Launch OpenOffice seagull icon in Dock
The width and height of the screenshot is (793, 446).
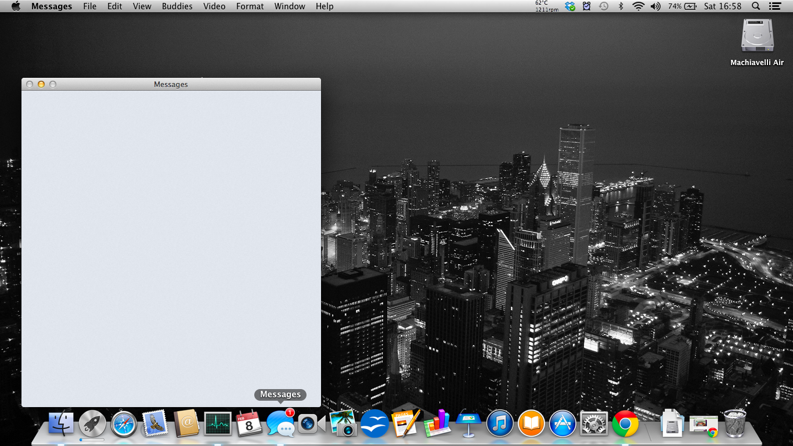tap(374, 423)
